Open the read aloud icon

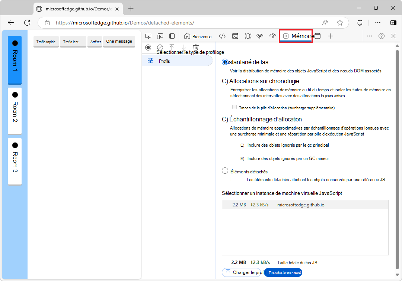(325, 23)
